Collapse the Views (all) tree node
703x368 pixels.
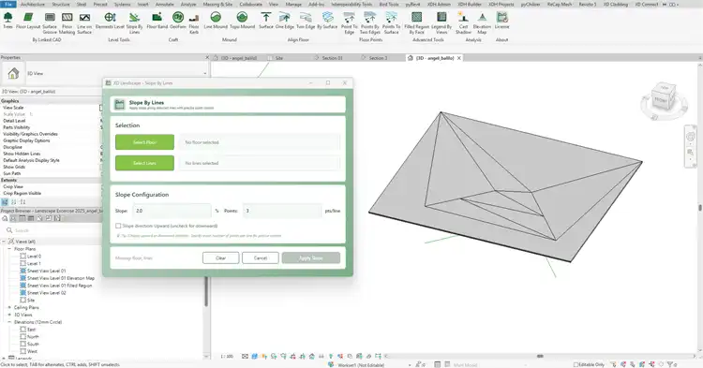coord(4,242)
